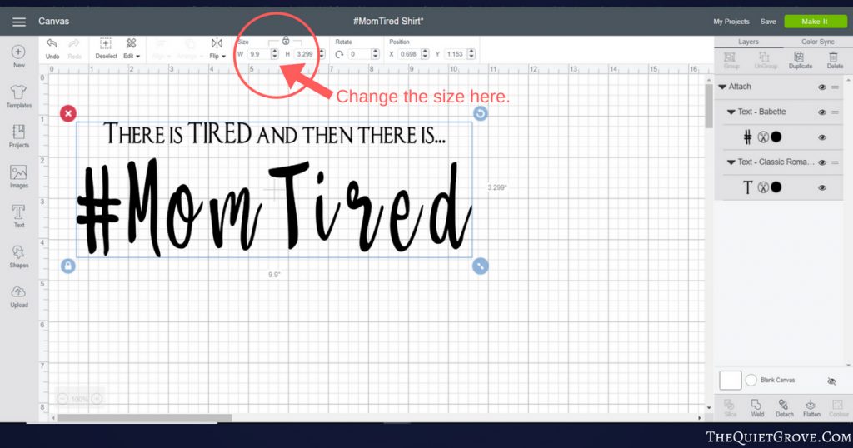The width and height of the screenshot is (853, 448).
Task: Deselect the current selection
Action: 106,48
